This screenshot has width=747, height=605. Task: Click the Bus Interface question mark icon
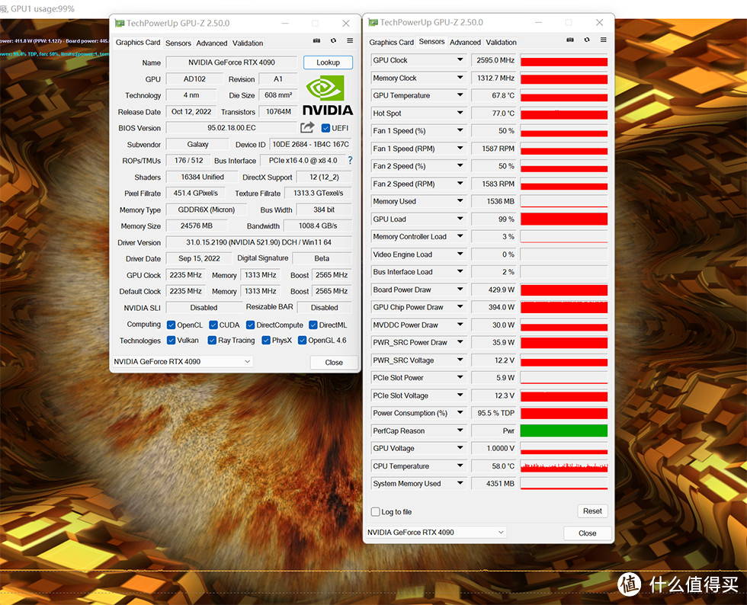(350, 161)
